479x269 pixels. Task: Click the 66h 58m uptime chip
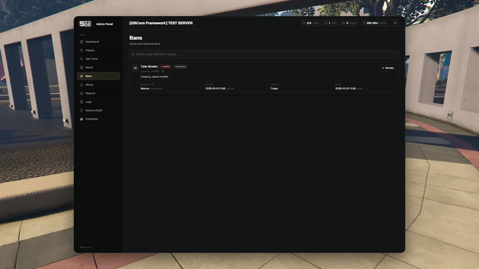point(375,23)
